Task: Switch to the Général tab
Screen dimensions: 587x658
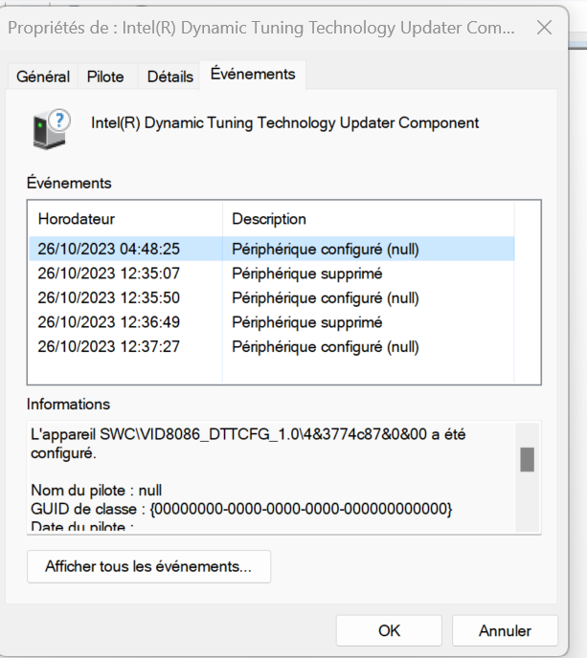Action: pyautogui.click(x=43, y=77)
